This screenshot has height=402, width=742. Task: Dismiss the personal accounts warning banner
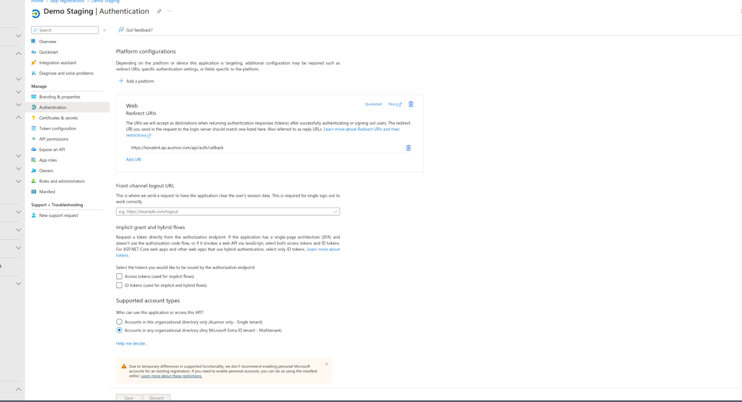tap(326, 364)
